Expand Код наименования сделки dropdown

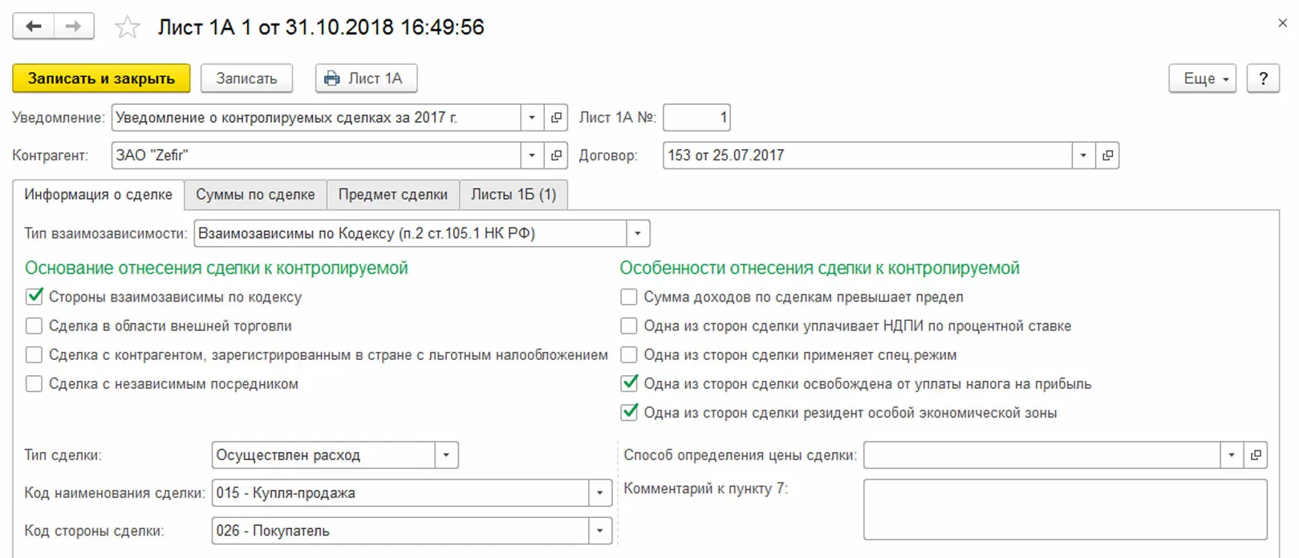[x=599, y=493]
